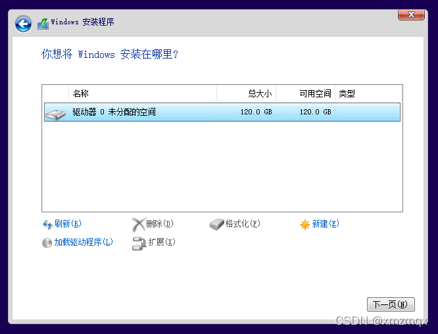Close the Windows setup window
Screen dimensions: 438x334
coord(411,14)
